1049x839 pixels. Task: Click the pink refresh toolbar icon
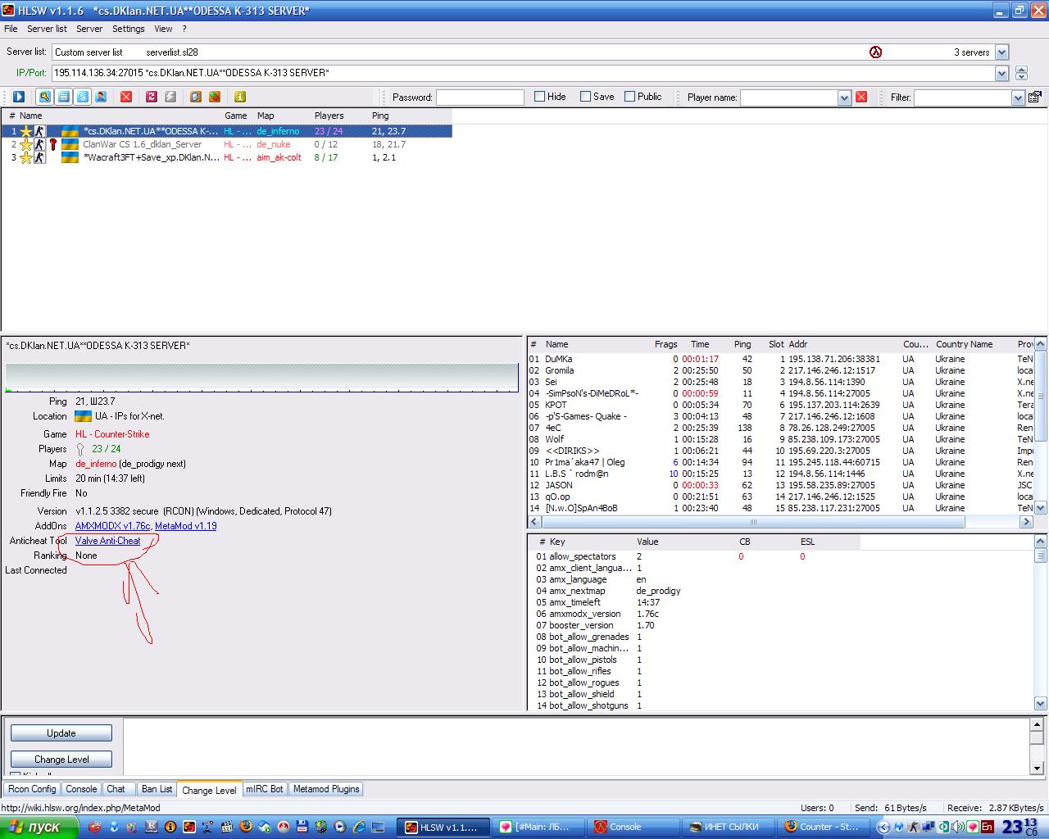coord(152,97)
